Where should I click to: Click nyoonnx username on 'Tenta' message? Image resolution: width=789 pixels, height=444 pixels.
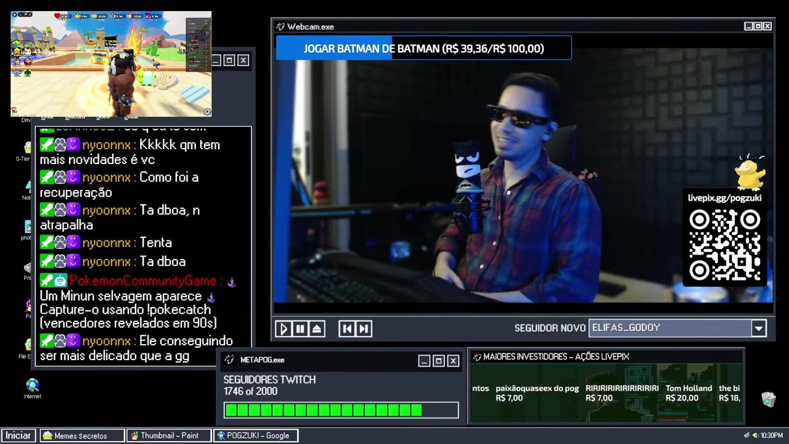coord(106,243)
